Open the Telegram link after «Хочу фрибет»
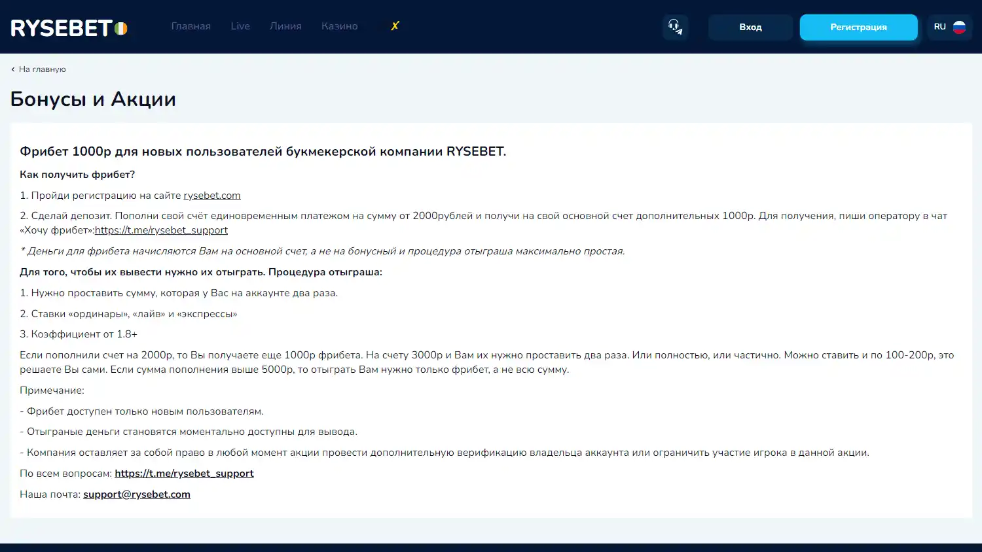The image size is (982, 552). click(x=161, y=230)
